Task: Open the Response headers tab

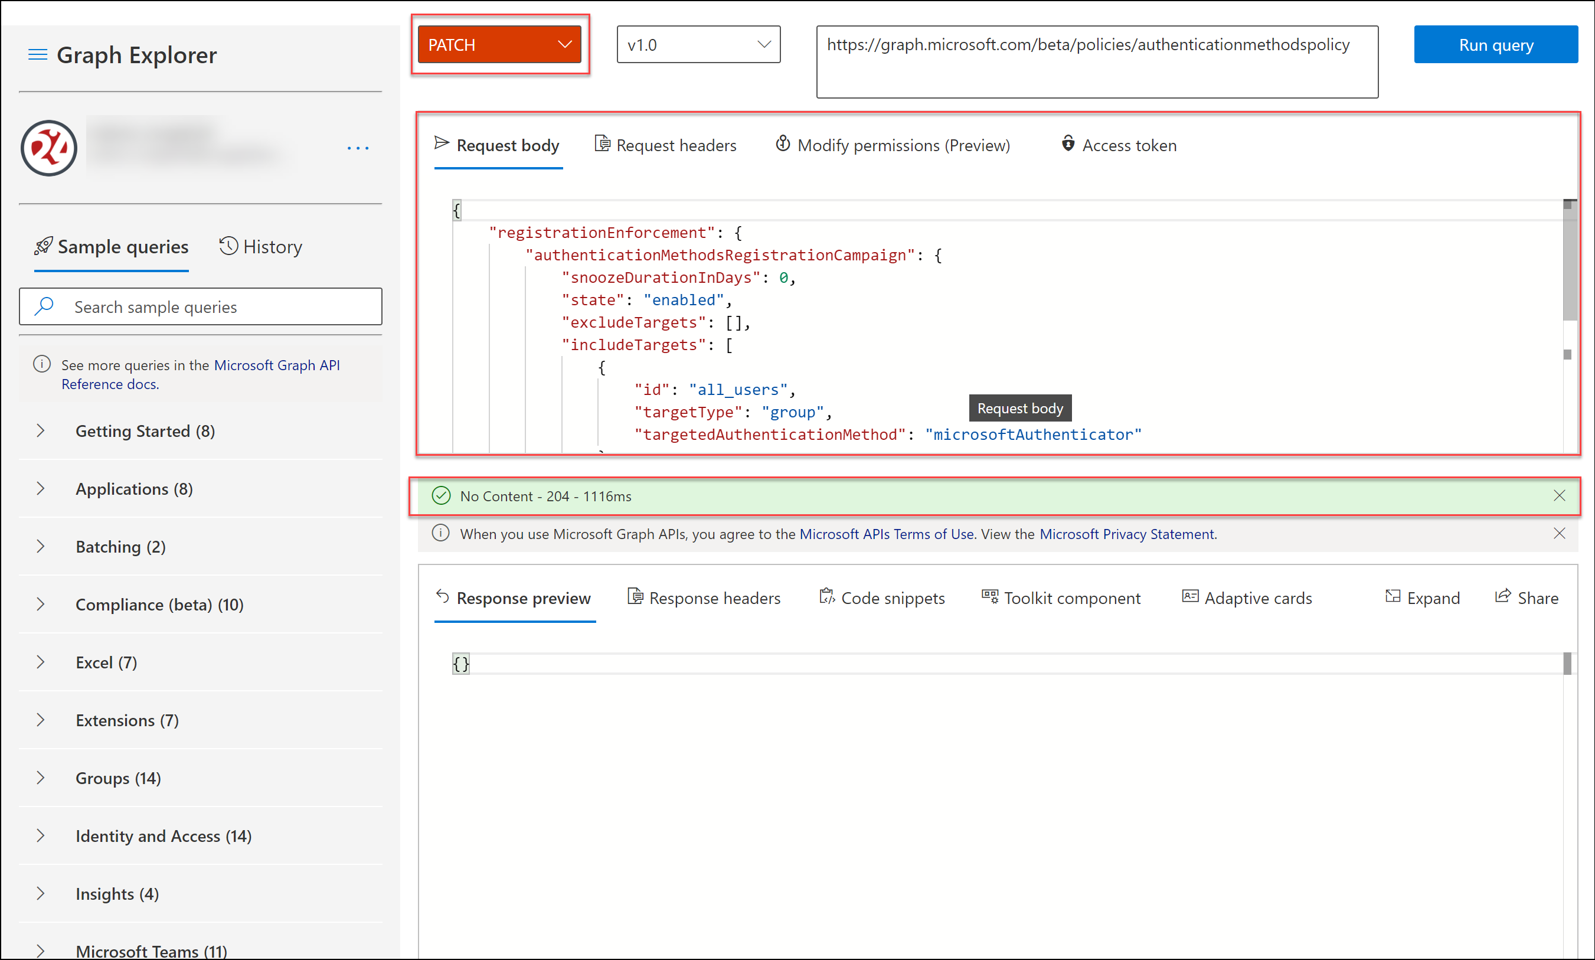Action: [x=705, y=597]
